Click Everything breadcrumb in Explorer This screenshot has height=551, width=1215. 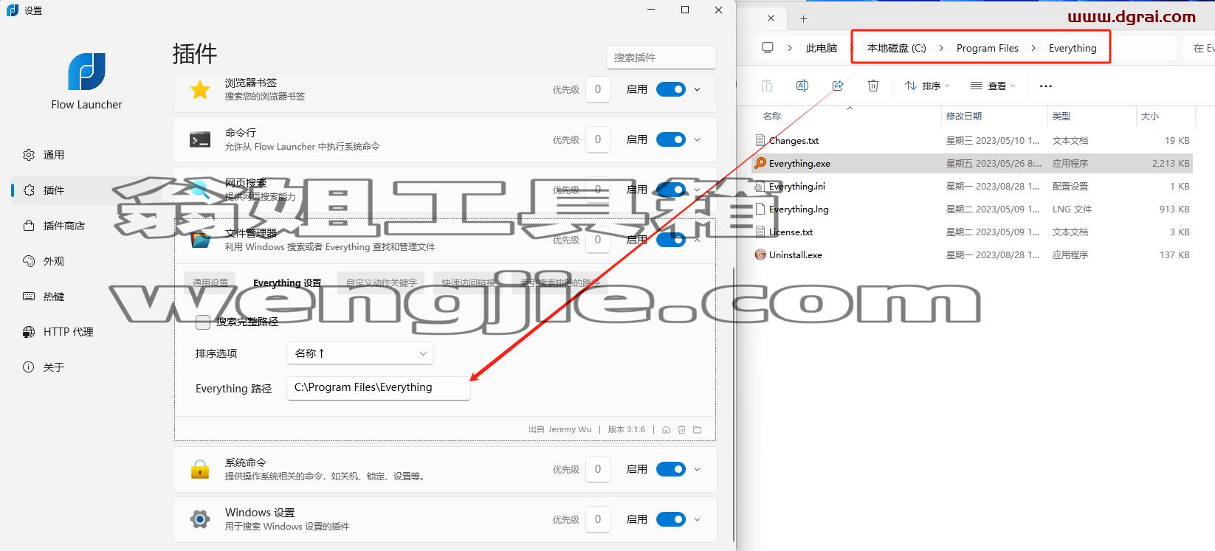(x=1073, y=48)
